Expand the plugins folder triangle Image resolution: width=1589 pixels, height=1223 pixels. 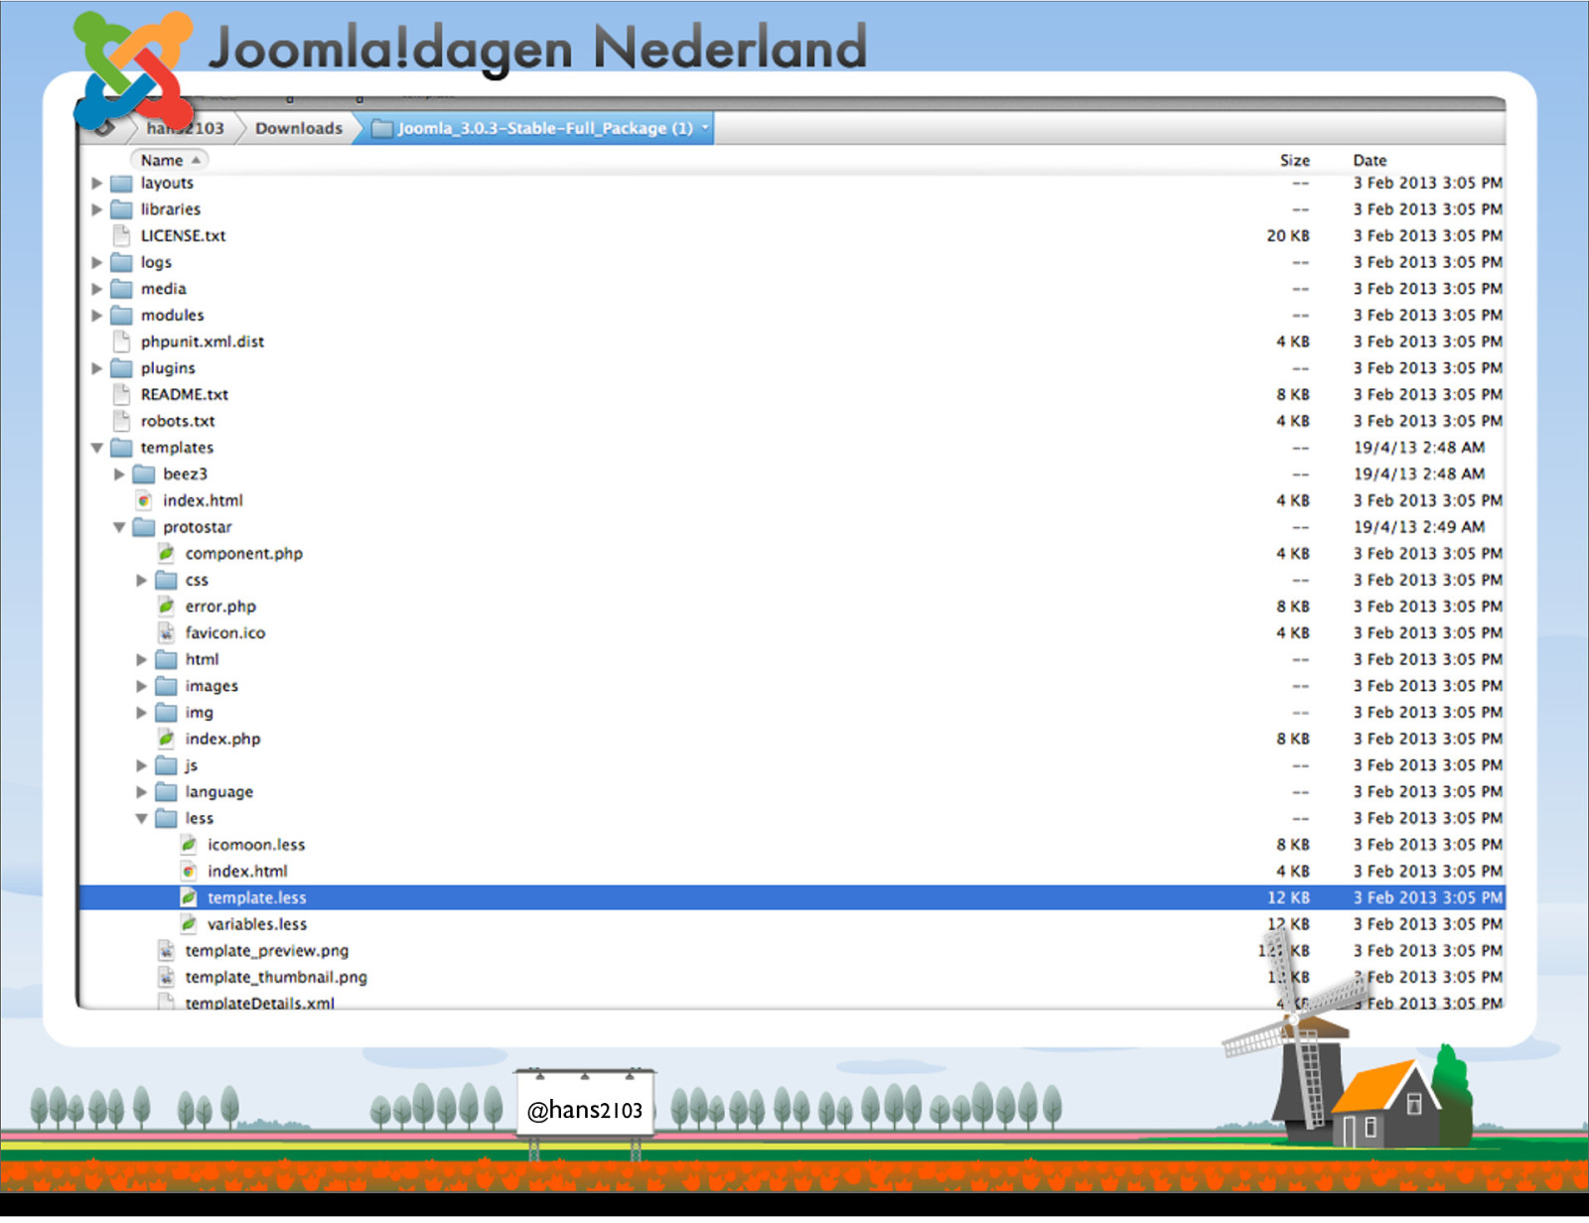[x=96, y=368]
